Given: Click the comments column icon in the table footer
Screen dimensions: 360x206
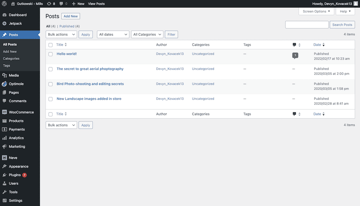Looking at the screenshot, I should pos(294,114).
